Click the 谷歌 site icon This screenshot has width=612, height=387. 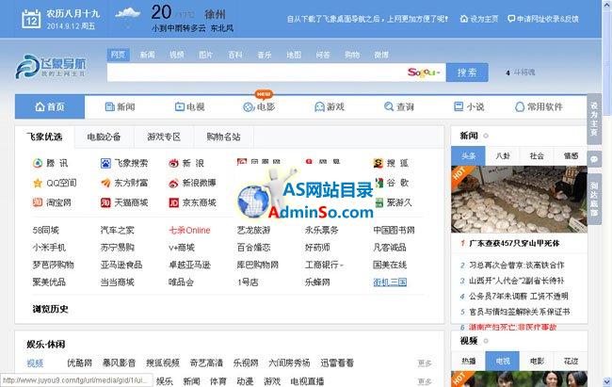coord(379,183)
